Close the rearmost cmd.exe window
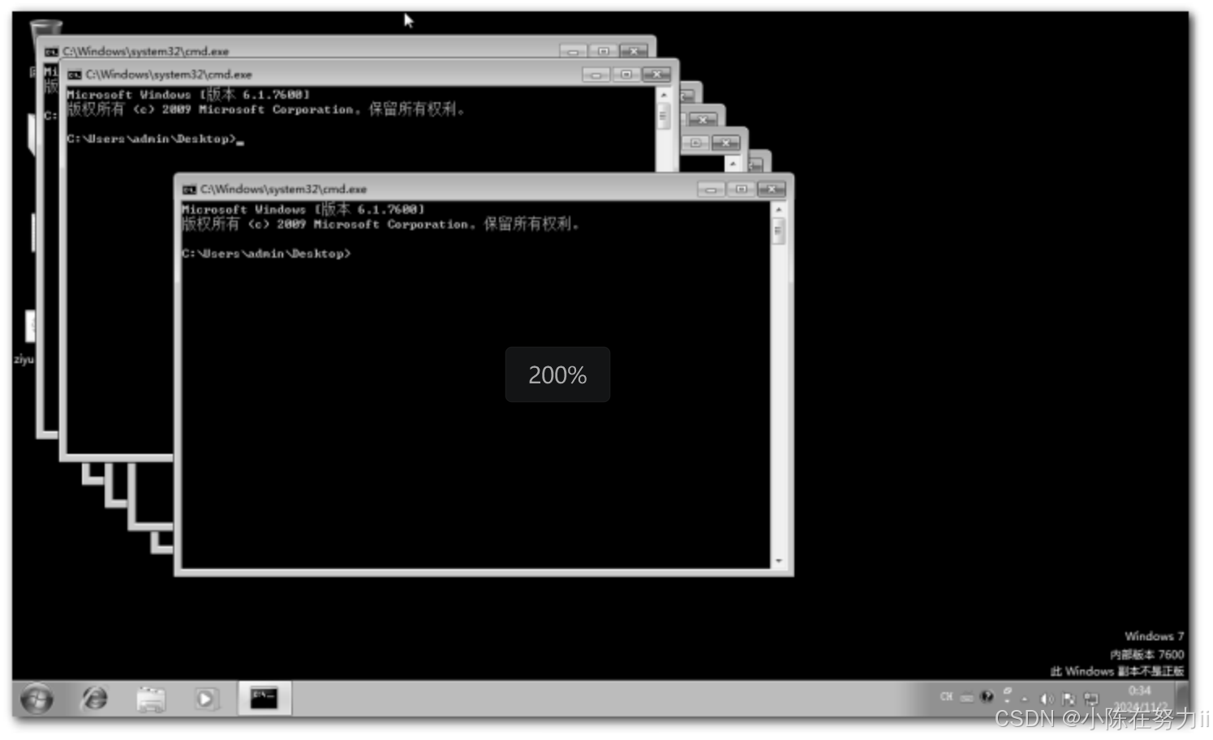Viewport: 1213px width, 740px height. pos(634,51)
